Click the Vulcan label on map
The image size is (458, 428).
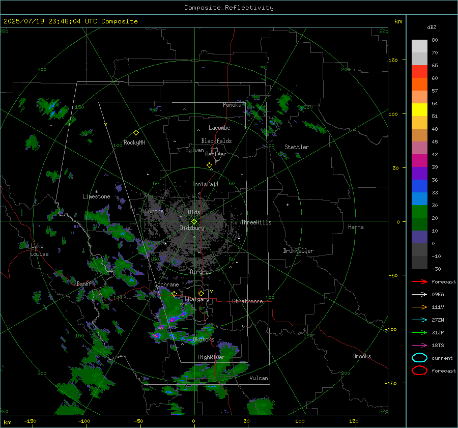pyautogui.click(x=259, y=378)
